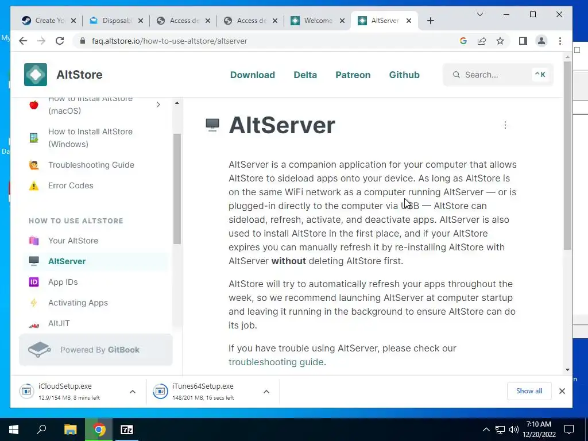This screenshot has width=588, height=441.
Task: Open Windows Start menu
Action: tap(14, 430)
